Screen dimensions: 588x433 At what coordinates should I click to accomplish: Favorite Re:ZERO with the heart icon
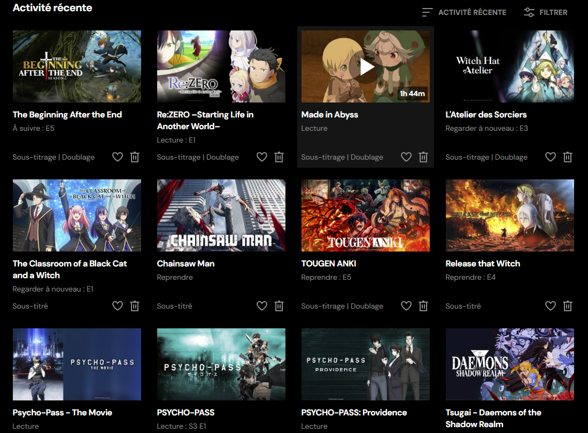pos(262,157)
